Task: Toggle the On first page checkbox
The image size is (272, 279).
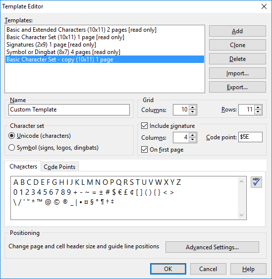Action: point(144,150)
